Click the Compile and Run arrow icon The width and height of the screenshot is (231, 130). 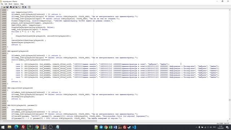click(x=26, y=7)
